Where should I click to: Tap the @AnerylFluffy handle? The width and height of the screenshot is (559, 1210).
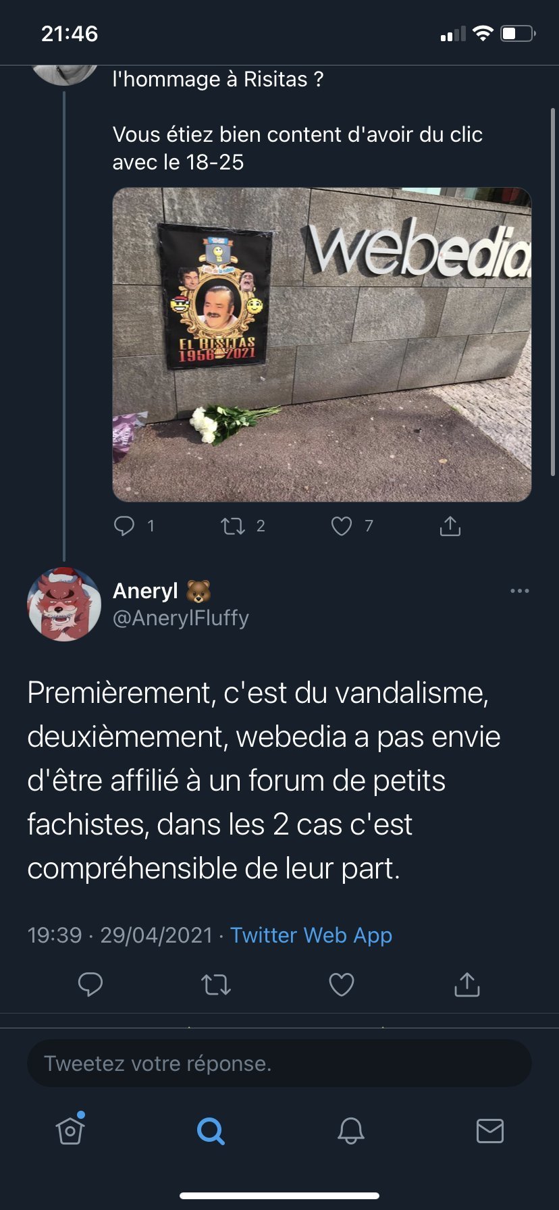(181, 618)
